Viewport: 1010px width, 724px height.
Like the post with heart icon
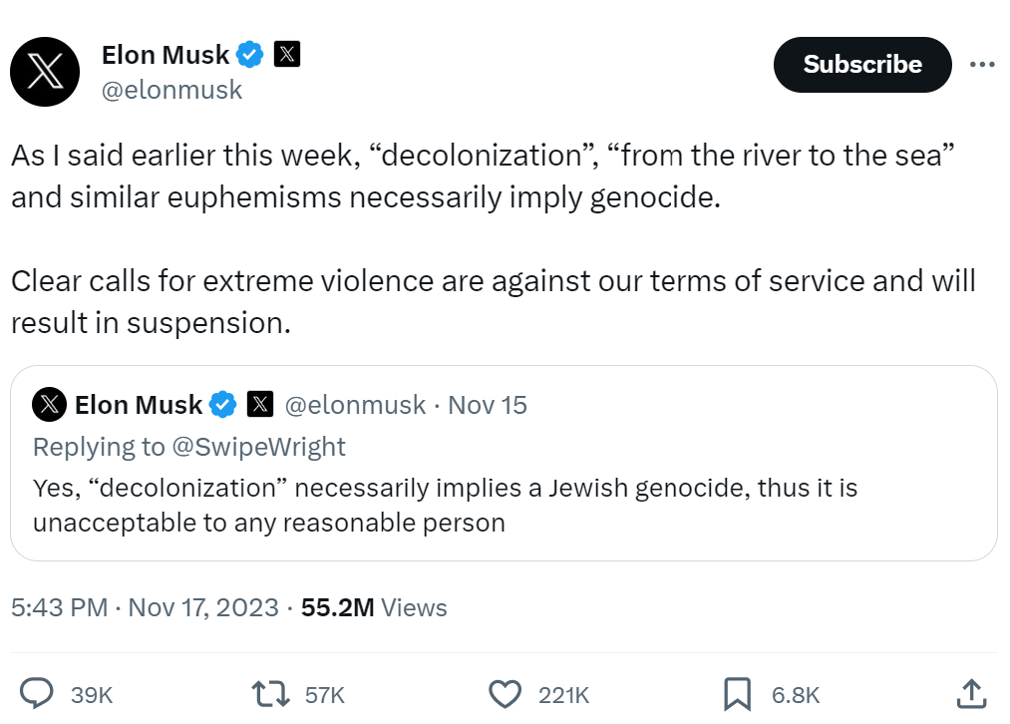pyautogui.click(x=505, y=694)
